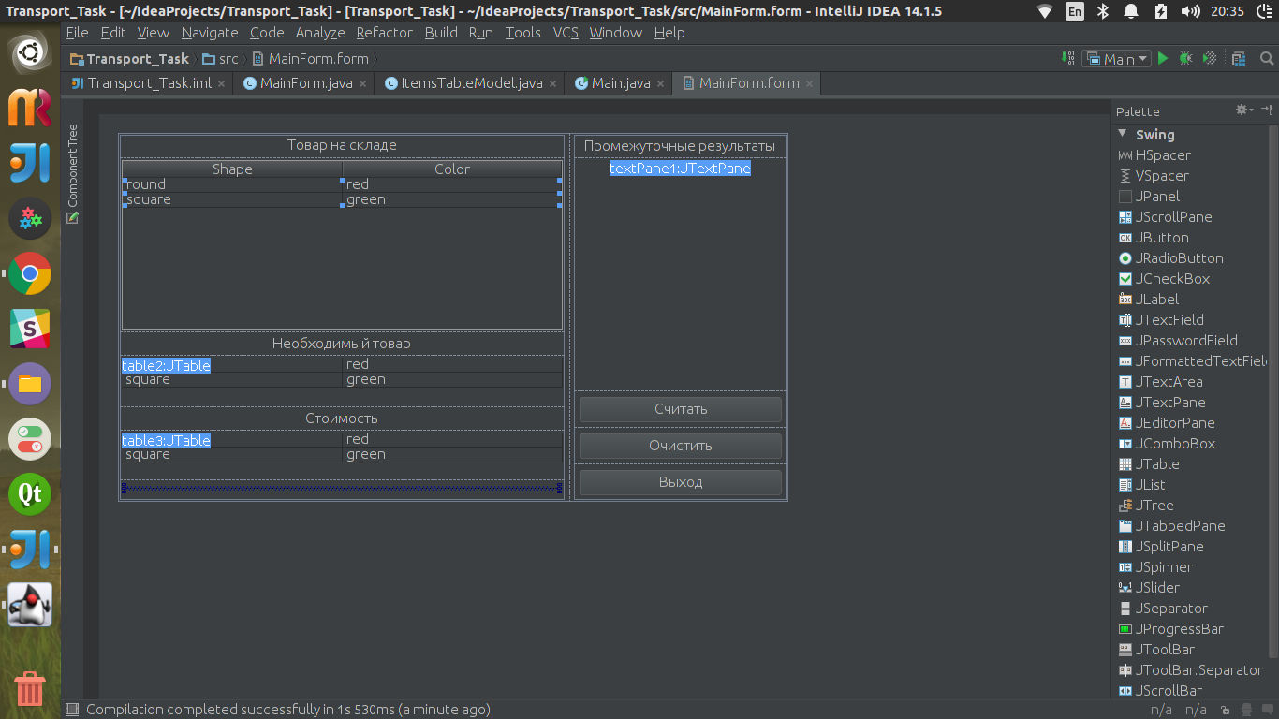Select the table3:JTable component
Viewport: 1279px width, 719px height.
pyautogui.click(x=167, y=441)
